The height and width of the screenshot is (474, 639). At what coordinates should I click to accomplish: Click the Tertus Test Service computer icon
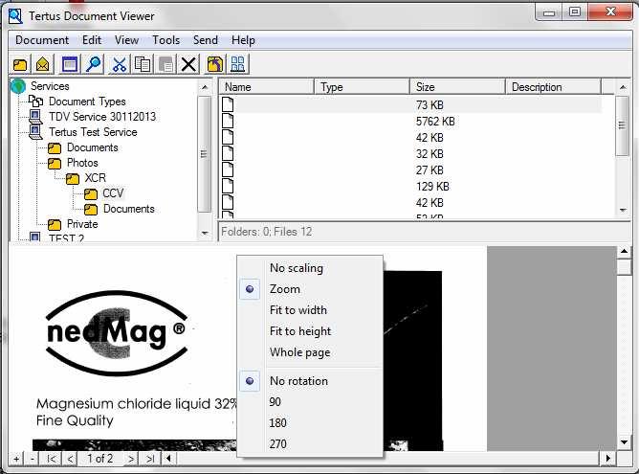[x=35, y=132]
